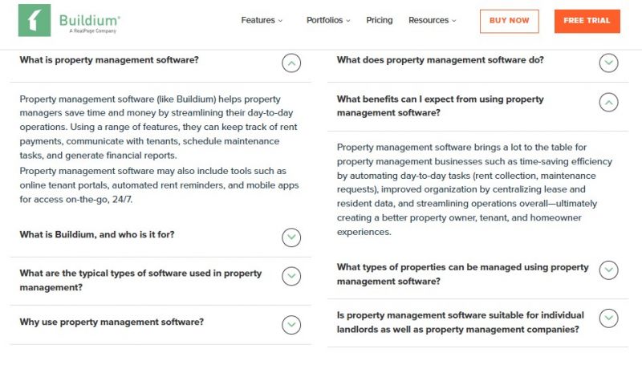Expand 'Why use property management software?' chevron
The image size is (642, 365).
click(x=291, y=325)
